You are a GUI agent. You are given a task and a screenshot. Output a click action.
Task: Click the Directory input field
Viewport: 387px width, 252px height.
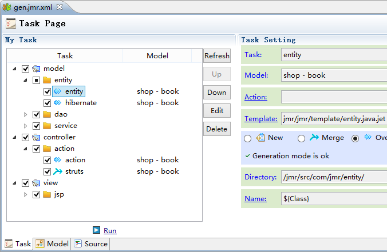tap(334, 177)
